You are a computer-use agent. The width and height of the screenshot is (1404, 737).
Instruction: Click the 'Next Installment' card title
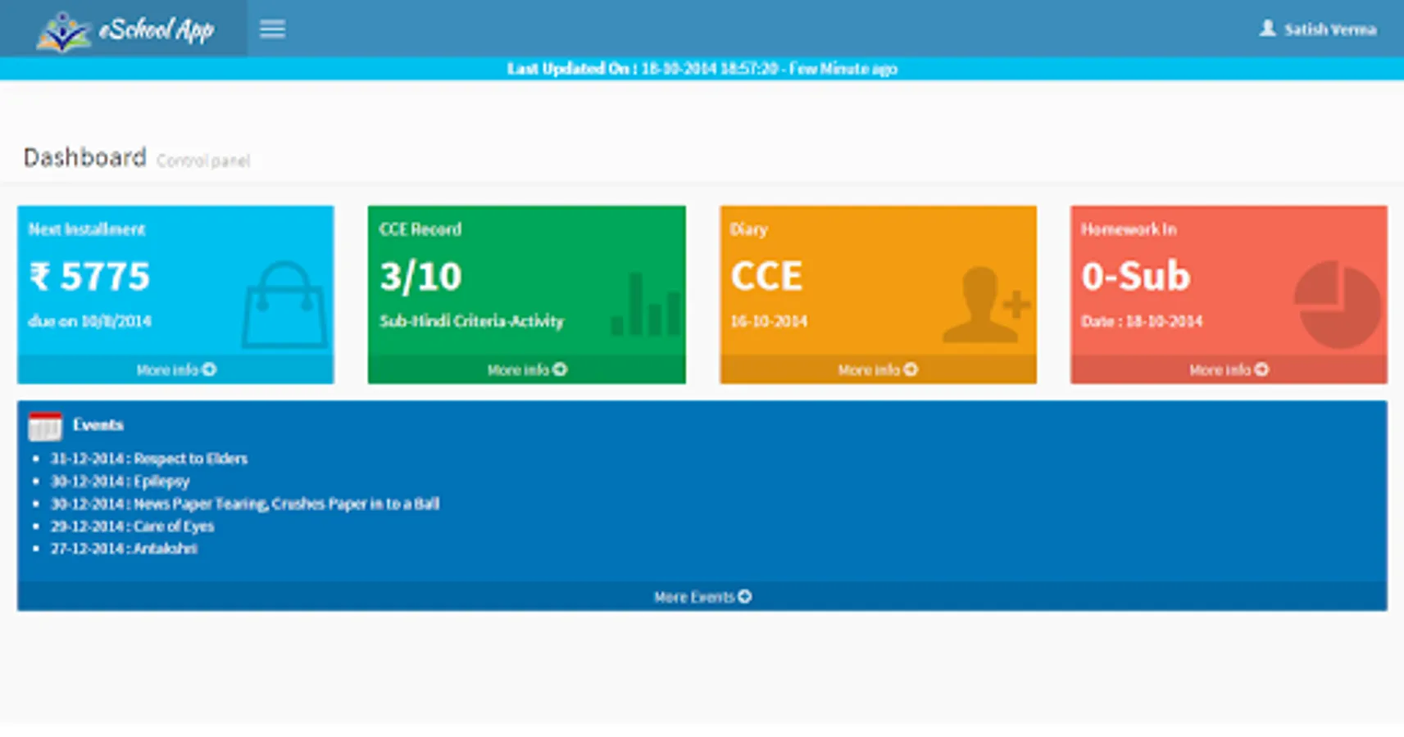tap(87, 229)
